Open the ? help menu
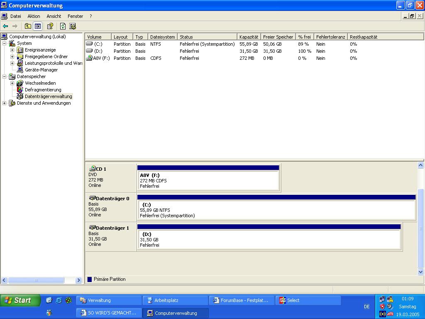The height and width of the screenshot is (319, 425). coord(91,16)
